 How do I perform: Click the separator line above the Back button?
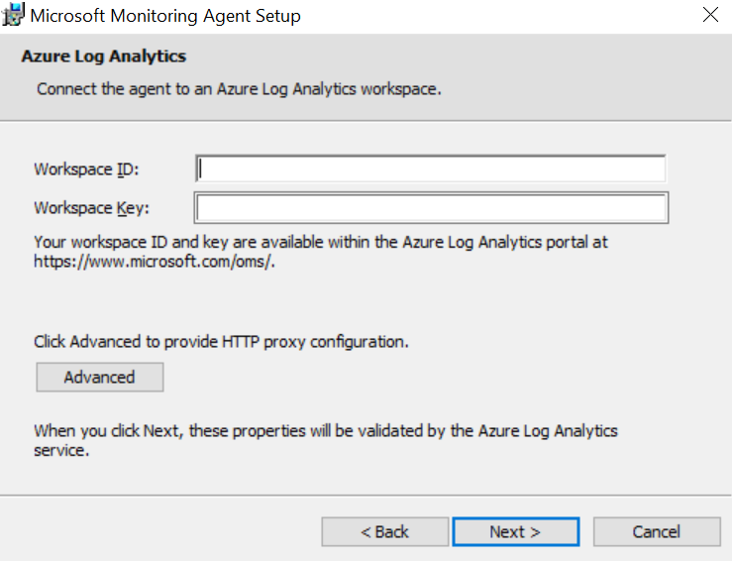coord(366,496)
